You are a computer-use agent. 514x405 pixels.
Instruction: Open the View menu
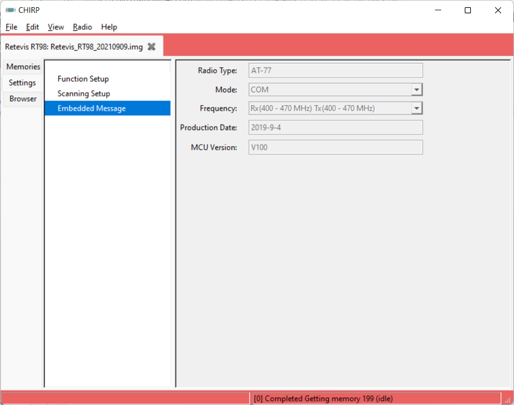[56, 27]
